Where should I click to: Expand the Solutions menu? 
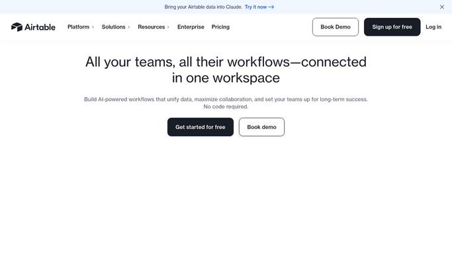click(x=116, y=27)
